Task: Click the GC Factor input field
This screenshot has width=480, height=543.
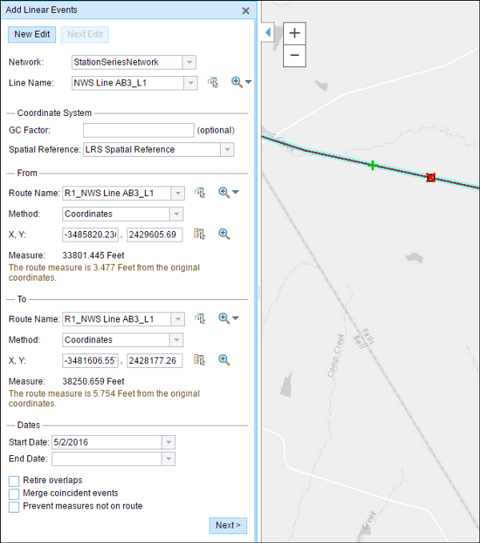Action: (138, 130)
